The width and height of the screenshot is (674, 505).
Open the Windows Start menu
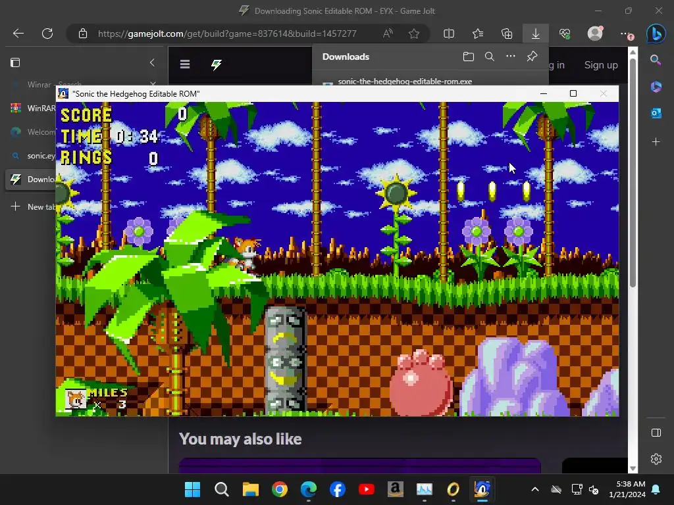(x=192, y=489)
